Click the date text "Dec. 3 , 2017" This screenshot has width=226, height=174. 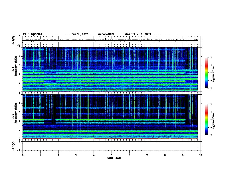80,34
